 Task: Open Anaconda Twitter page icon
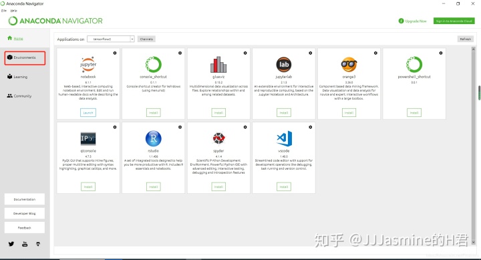tap(11, 244)
